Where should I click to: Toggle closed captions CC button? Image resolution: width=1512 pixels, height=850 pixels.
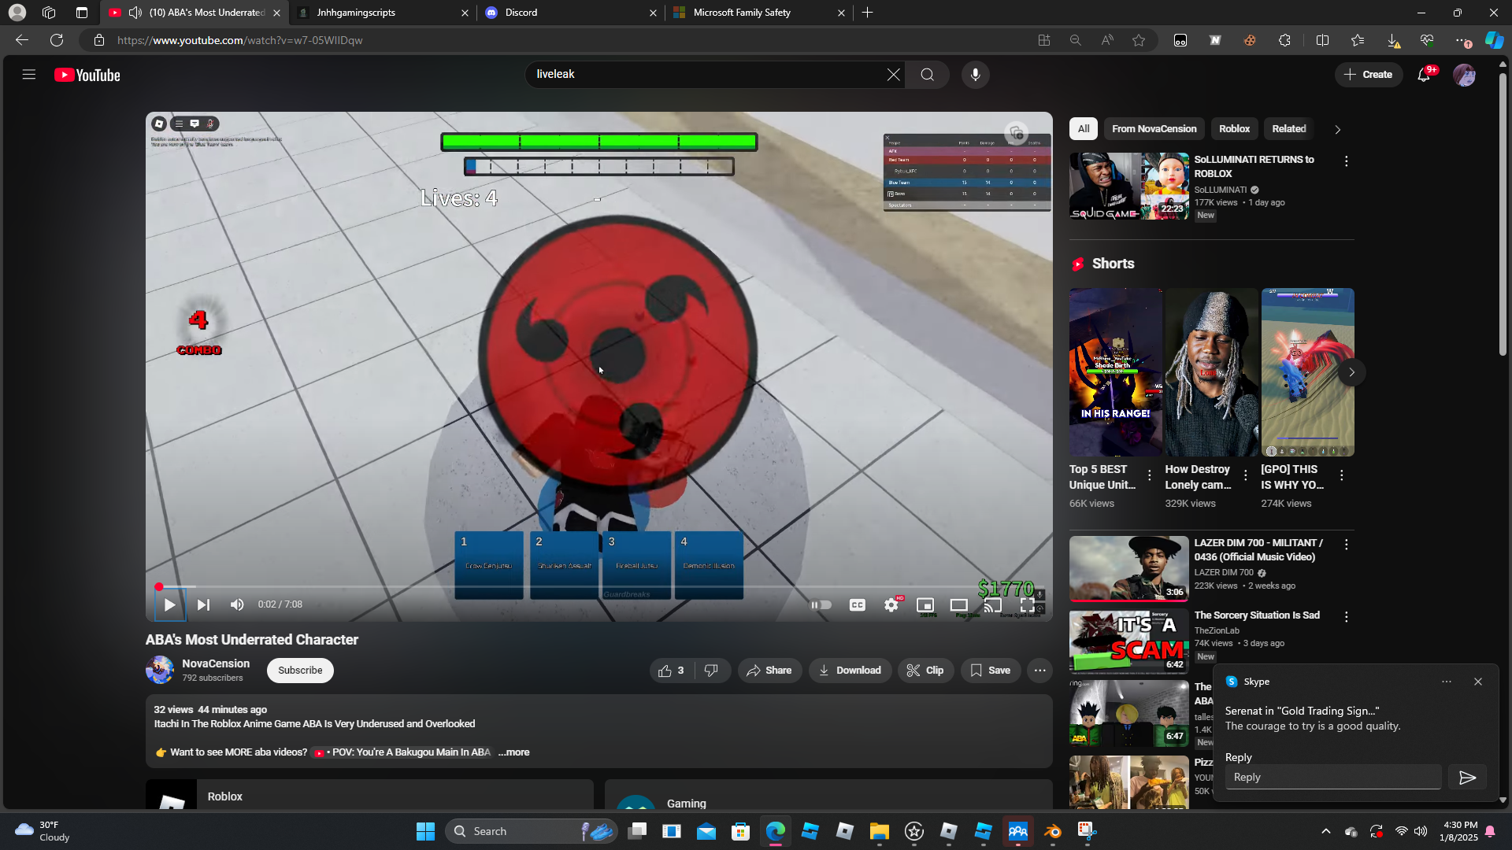point(857,604)
